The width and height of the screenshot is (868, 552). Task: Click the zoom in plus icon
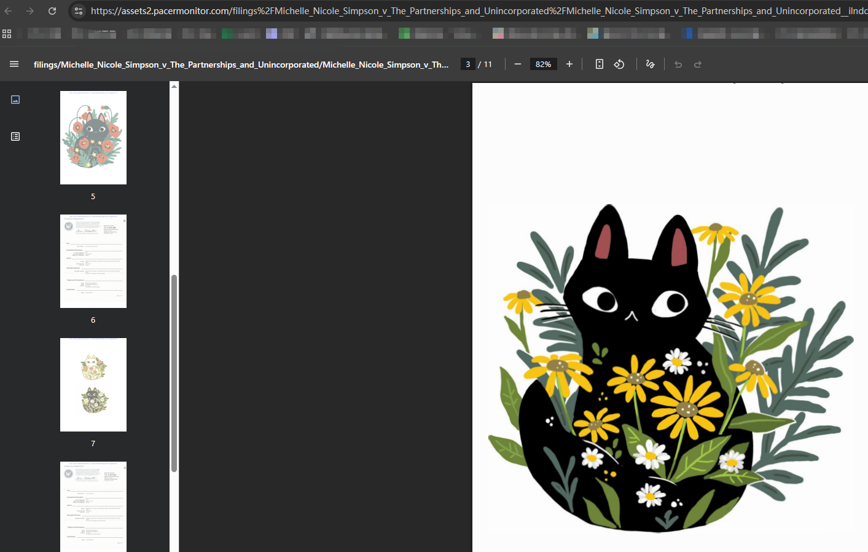(569, 64)
